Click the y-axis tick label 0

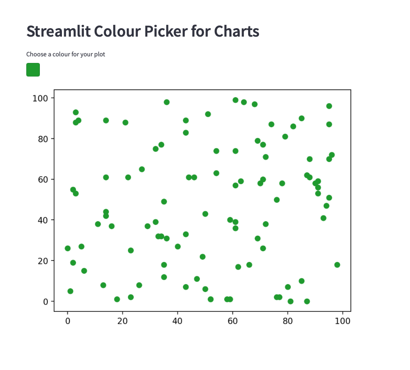click(46, 301)
